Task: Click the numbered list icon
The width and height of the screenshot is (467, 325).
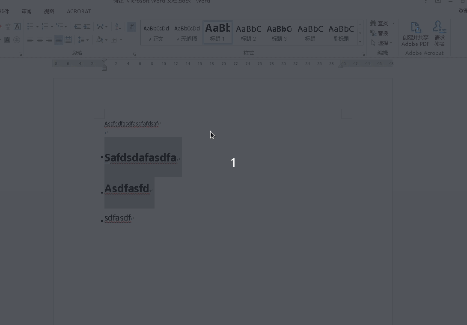Action: [45, 27]
